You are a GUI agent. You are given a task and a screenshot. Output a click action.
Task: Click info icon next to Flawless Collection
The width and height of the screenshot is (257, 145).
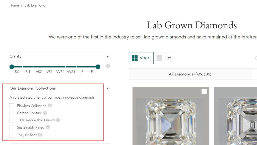pos(50,106)
